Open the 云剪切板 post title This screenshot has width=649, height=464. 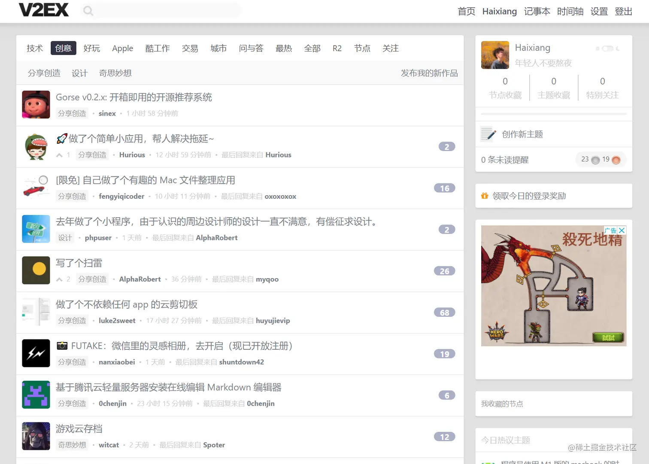pos(127,305)
